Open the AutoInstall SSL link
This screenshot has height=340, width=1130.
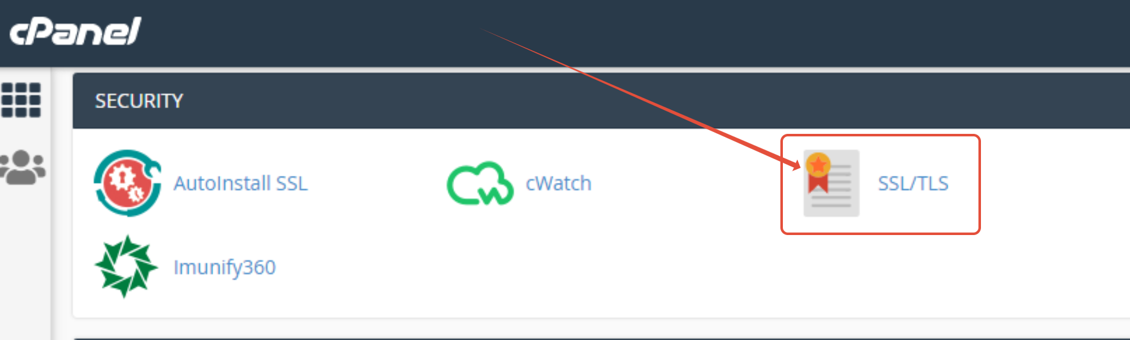click(241, 184)
